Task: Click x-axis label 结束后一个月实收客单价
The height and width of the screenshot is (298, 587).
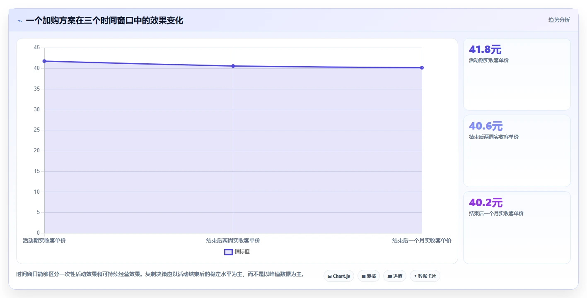Action: click(422, 240)
